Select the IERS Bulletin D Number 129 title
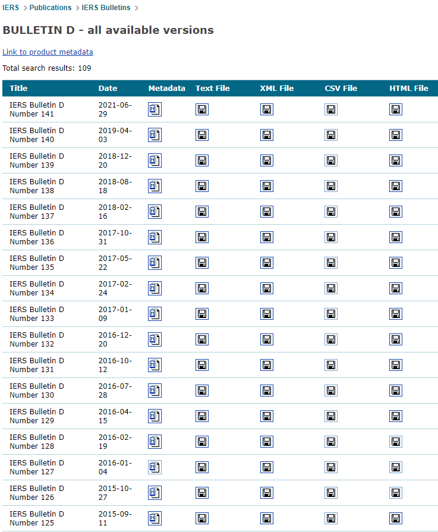 (x=37, y=416)
